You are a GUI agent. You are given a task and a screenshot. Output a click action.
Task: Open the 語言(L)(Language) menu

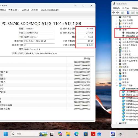[x=50, y=10]
